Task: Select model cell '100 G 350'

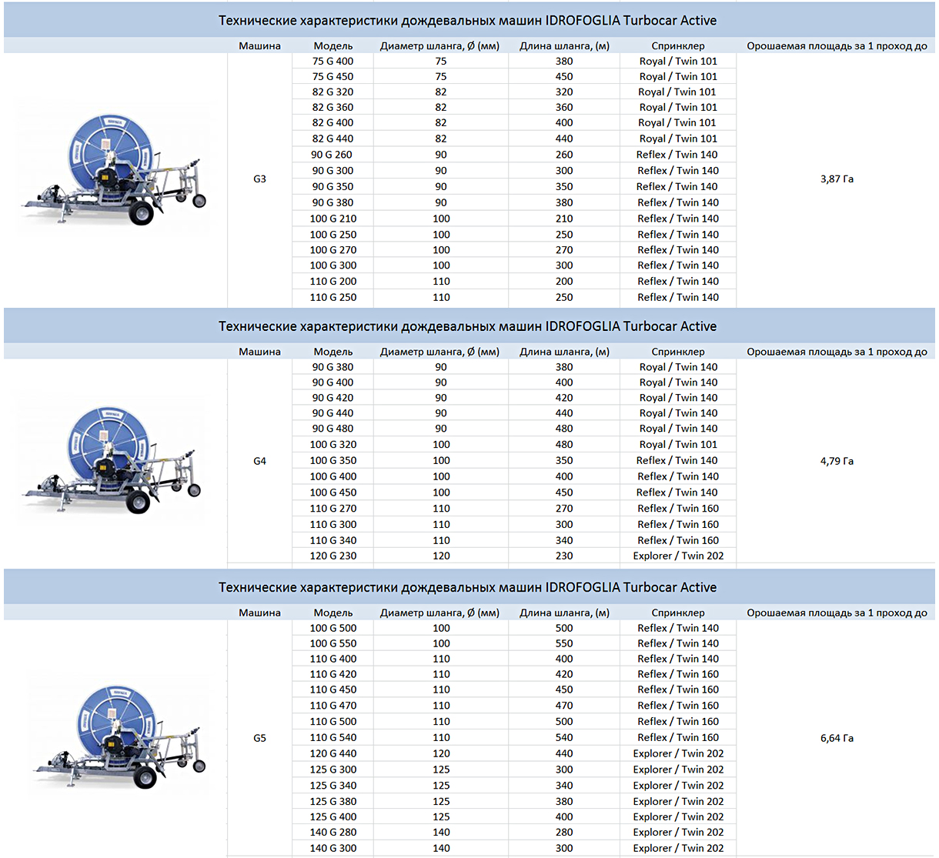Action: (x=333, y=460)
